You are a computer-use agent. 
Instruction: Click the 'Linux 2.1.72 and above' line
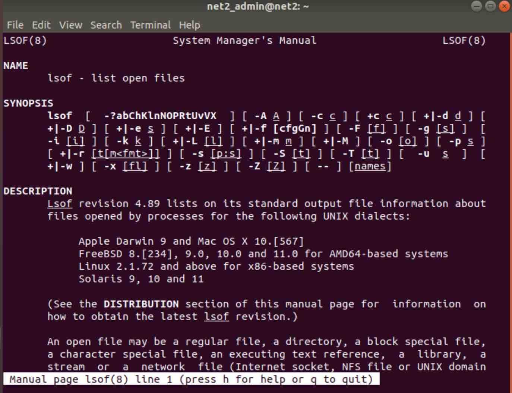point(216,267)
